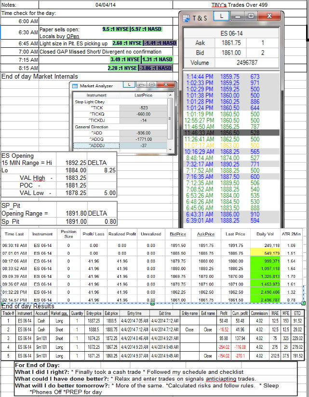Image resolution: width=309 pixels, height=397 pixels.
Task: Click Market Analyzer scrollbar down arrow
Action: point(170,150)
